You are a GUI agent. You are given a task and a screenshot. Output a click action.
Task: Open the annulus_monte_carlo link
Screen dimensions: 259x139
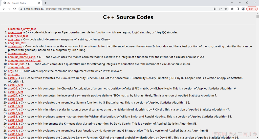[x=21, y=57]
